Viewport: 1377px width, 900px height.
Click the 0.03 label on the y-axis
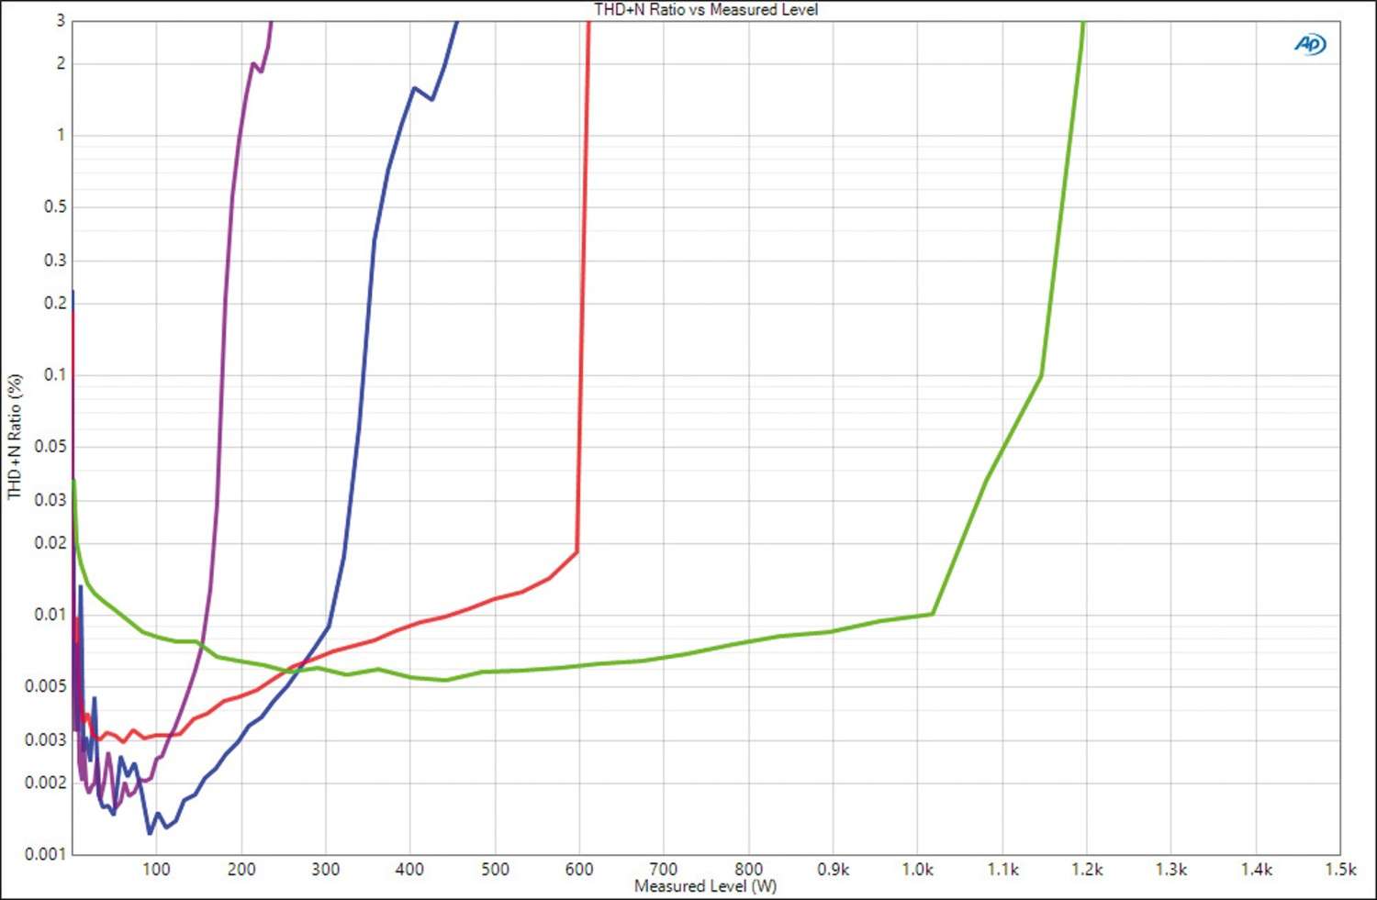pyautogui.click(x=50, y=499)
